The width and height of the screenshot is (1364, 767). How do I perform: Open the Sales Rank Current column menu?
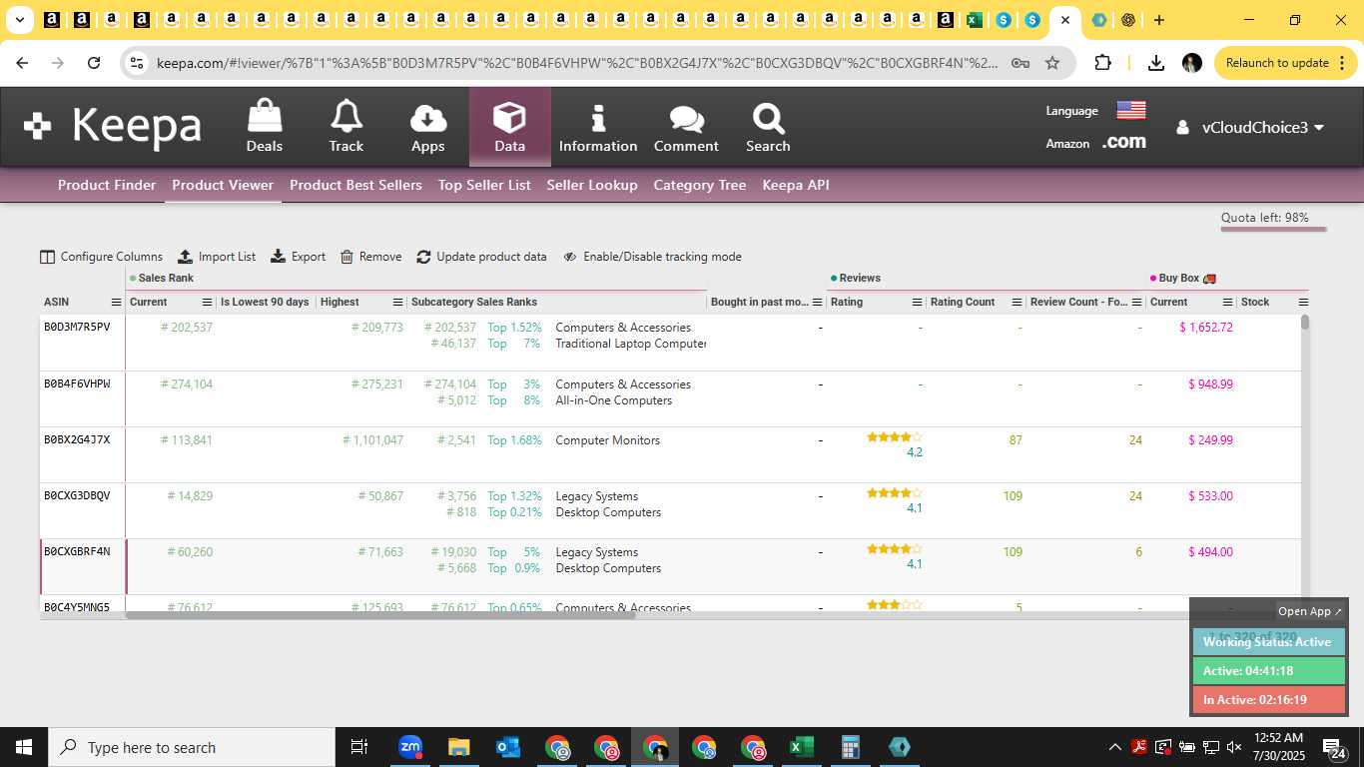(x=208, y=303)
